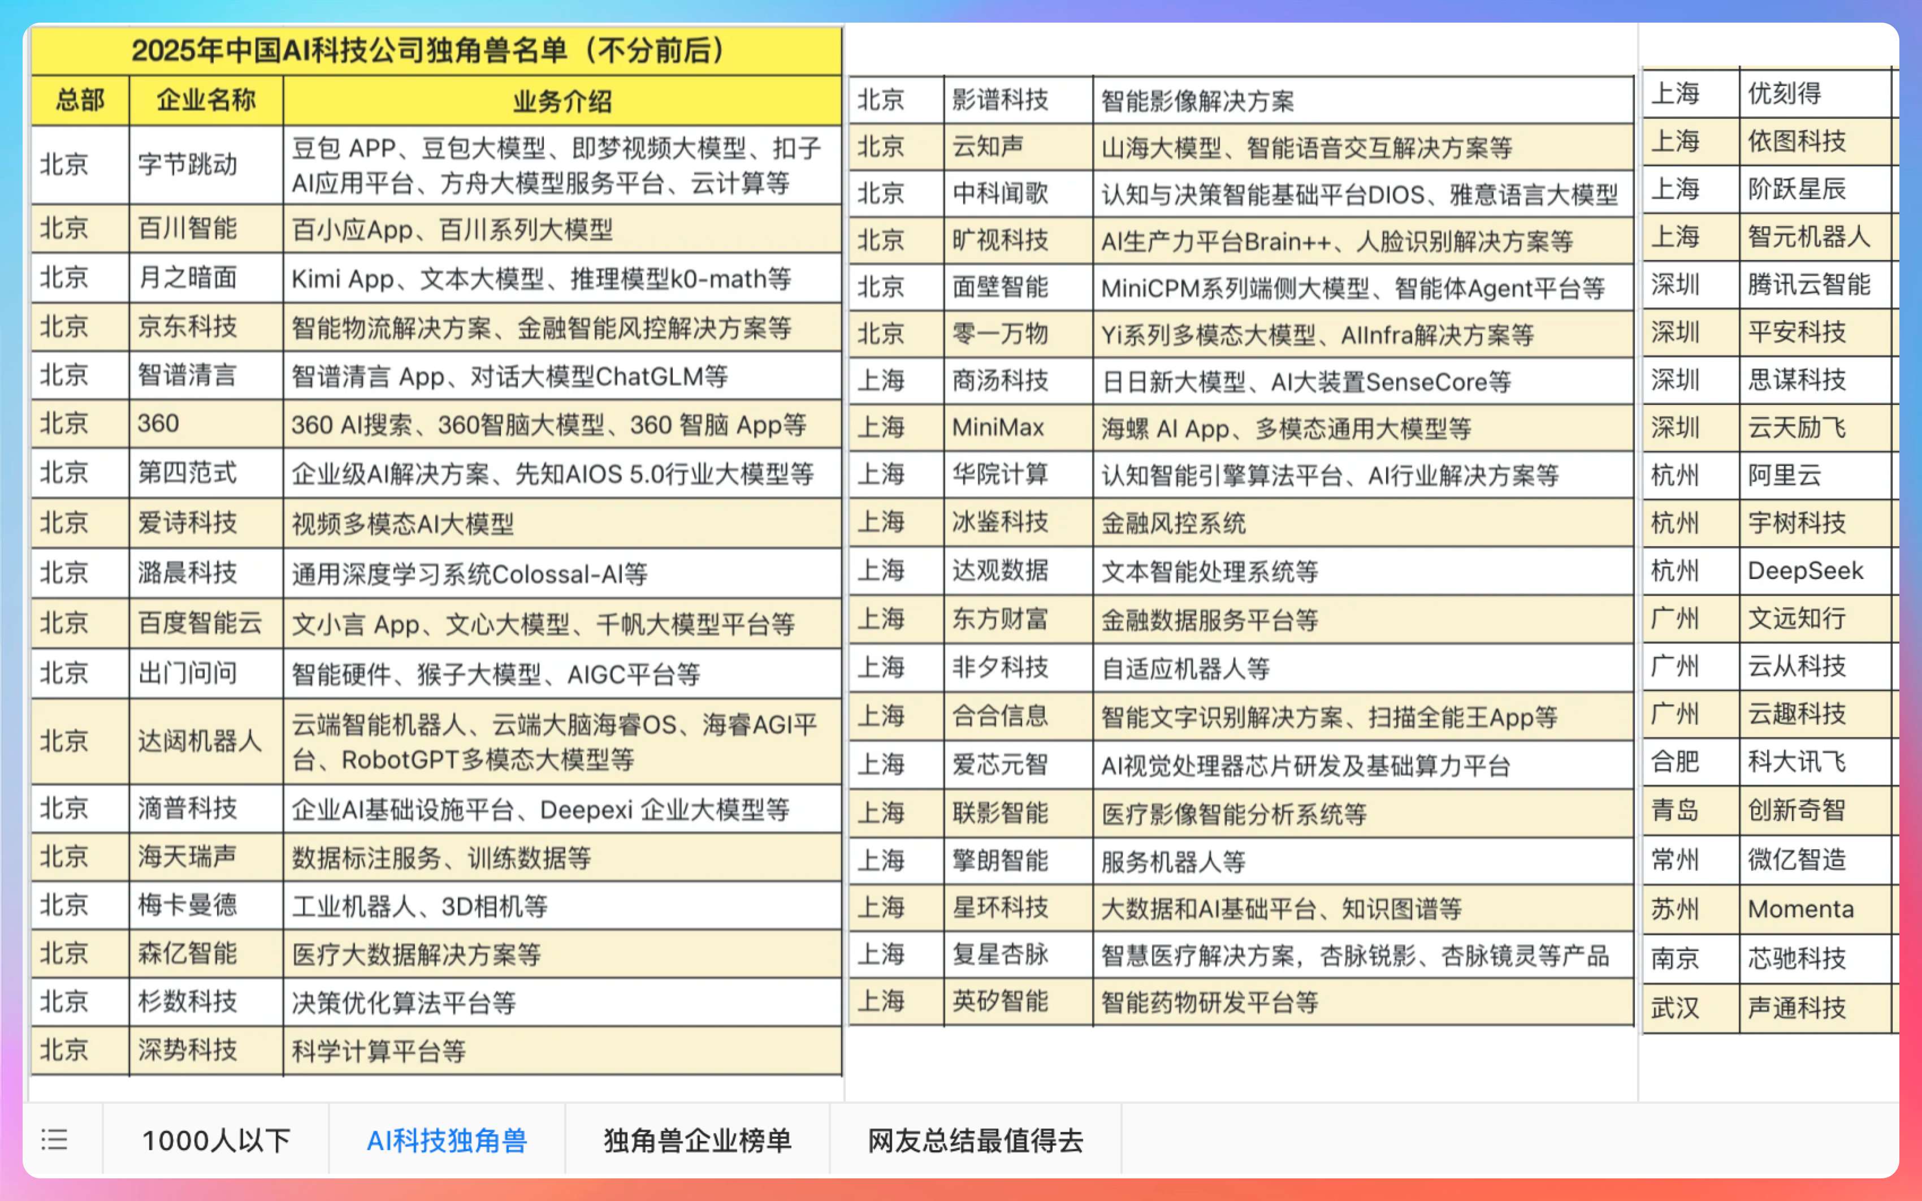Open the 独角兽企业榜单 sheet tab

(x=697, y=1140)
